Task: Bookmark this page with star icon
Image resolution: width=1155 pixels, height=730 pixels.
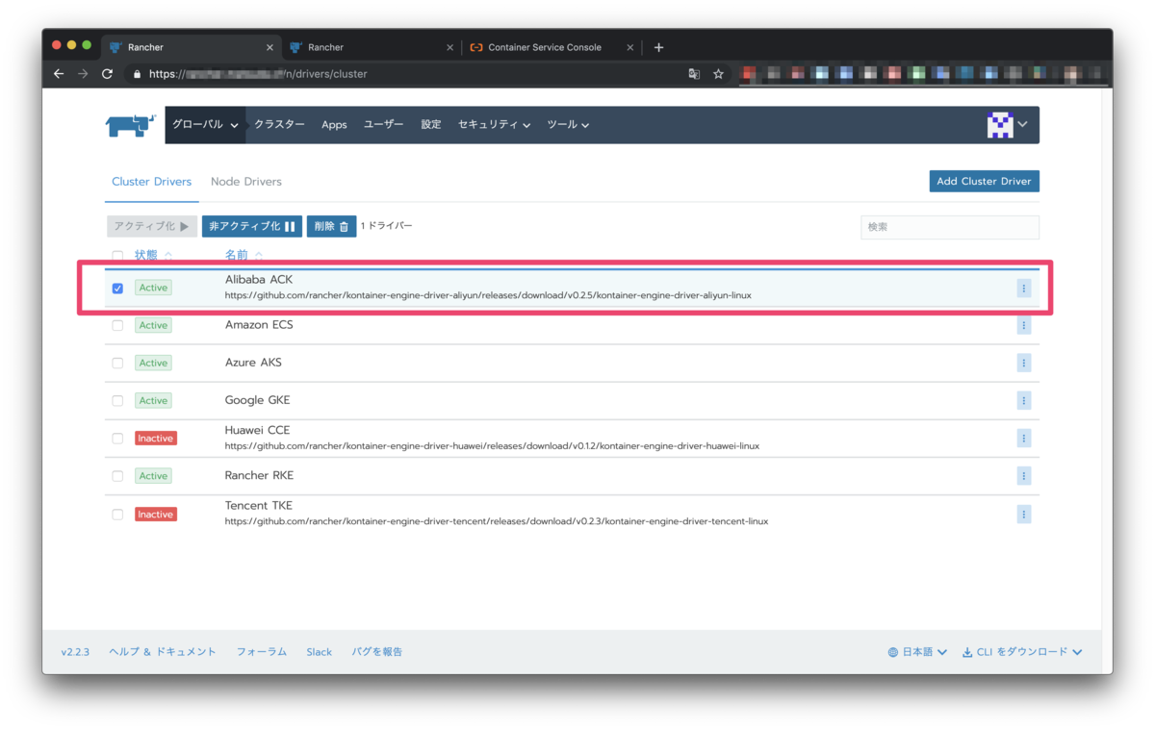Action: 718,74
